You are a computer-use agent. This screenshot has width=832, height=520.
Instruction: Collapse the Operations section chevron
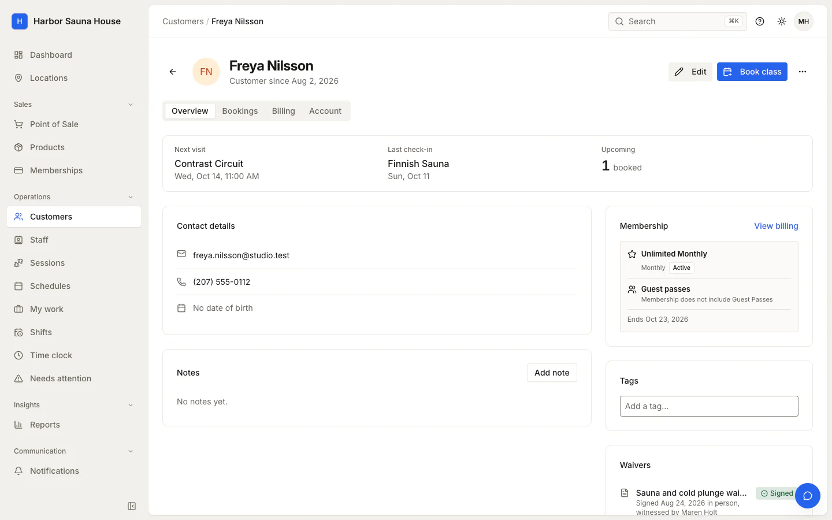click(131, 197)
